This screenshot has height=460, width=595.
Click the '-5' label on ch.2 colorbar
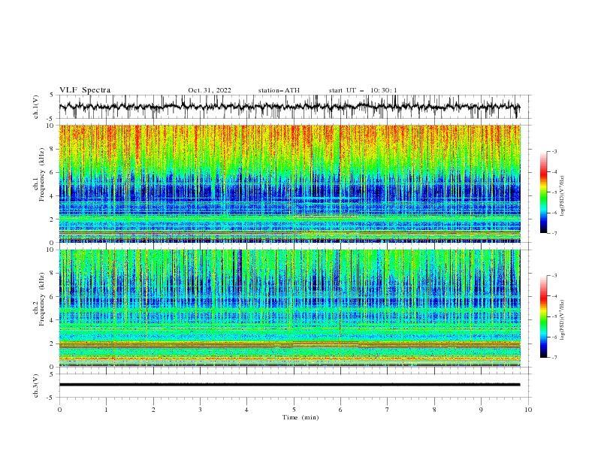554,316
